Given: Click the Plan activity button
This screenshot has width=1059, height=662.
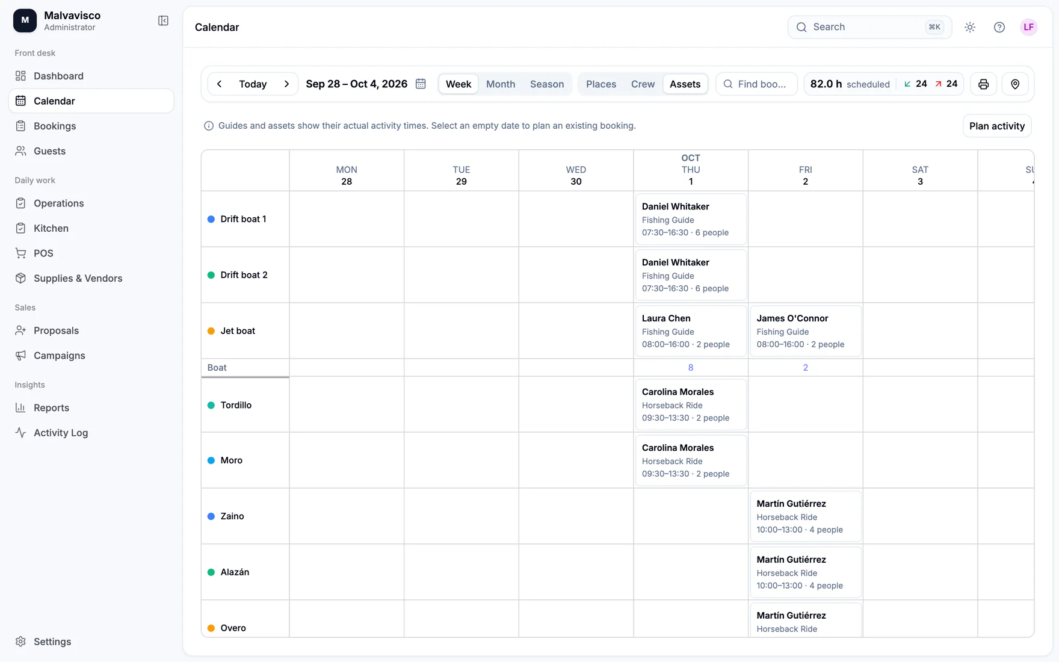Looking at the screenshot, I should pyautogui.click(x=997, y=126).
